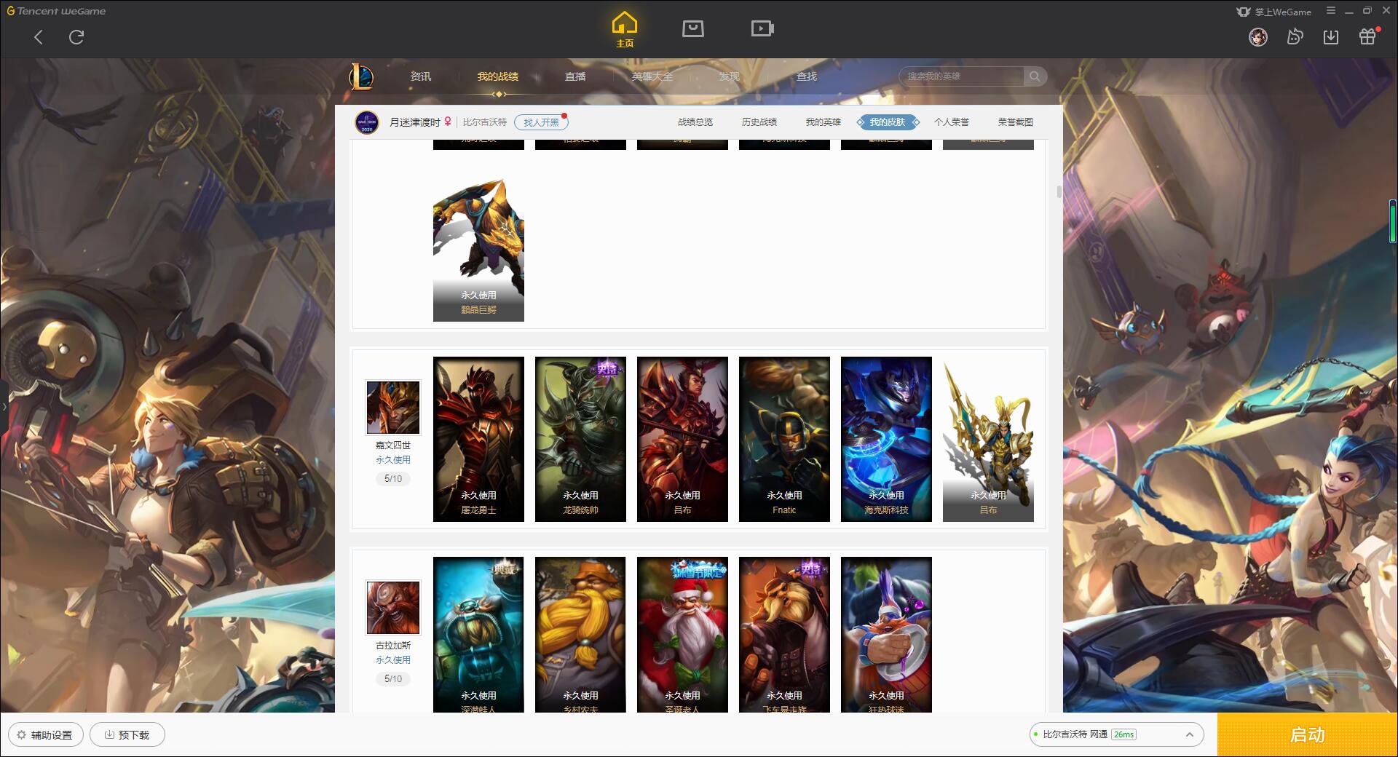Click the 预下载 pre-download button
This screenshot has width=1398, height=757.
[x=127, y=734]
